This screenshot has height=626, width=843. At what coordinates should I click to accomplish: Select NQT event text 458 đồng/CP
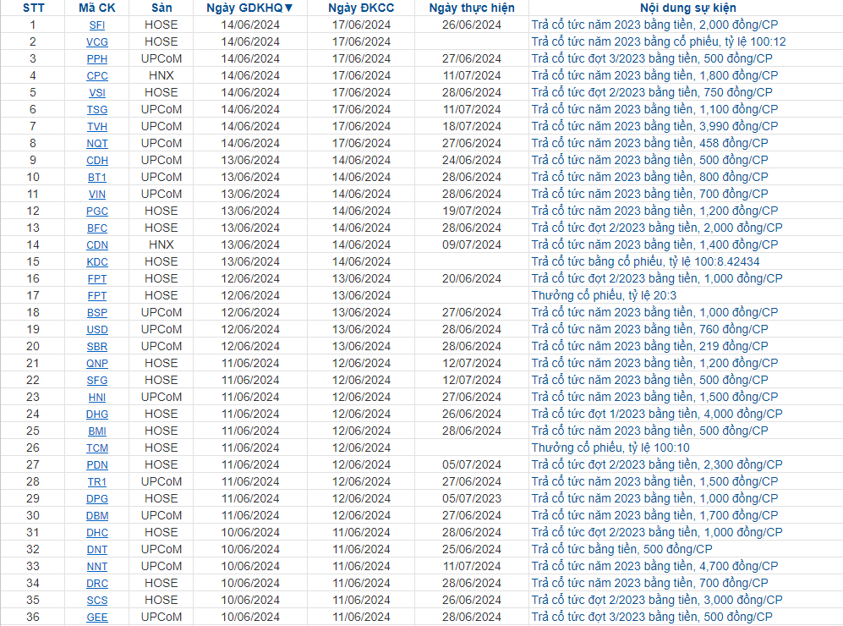coord(650,143)
